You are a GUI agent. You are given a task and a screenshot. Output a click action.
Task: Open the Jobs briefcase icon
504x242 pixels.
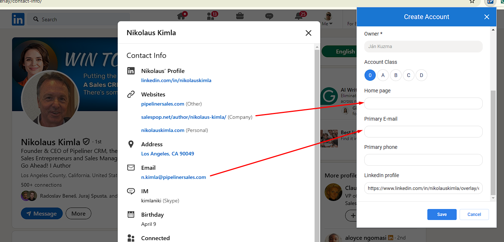coord(240,16)
